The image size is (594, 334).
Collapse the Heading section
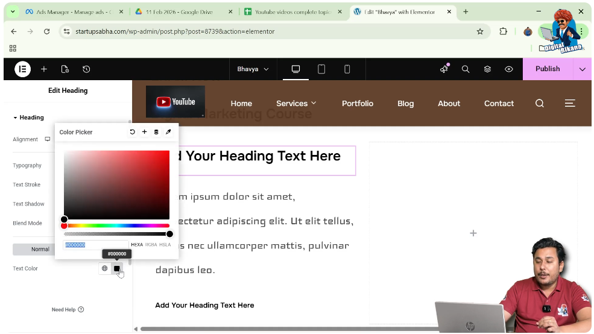(x=29, y=118)
